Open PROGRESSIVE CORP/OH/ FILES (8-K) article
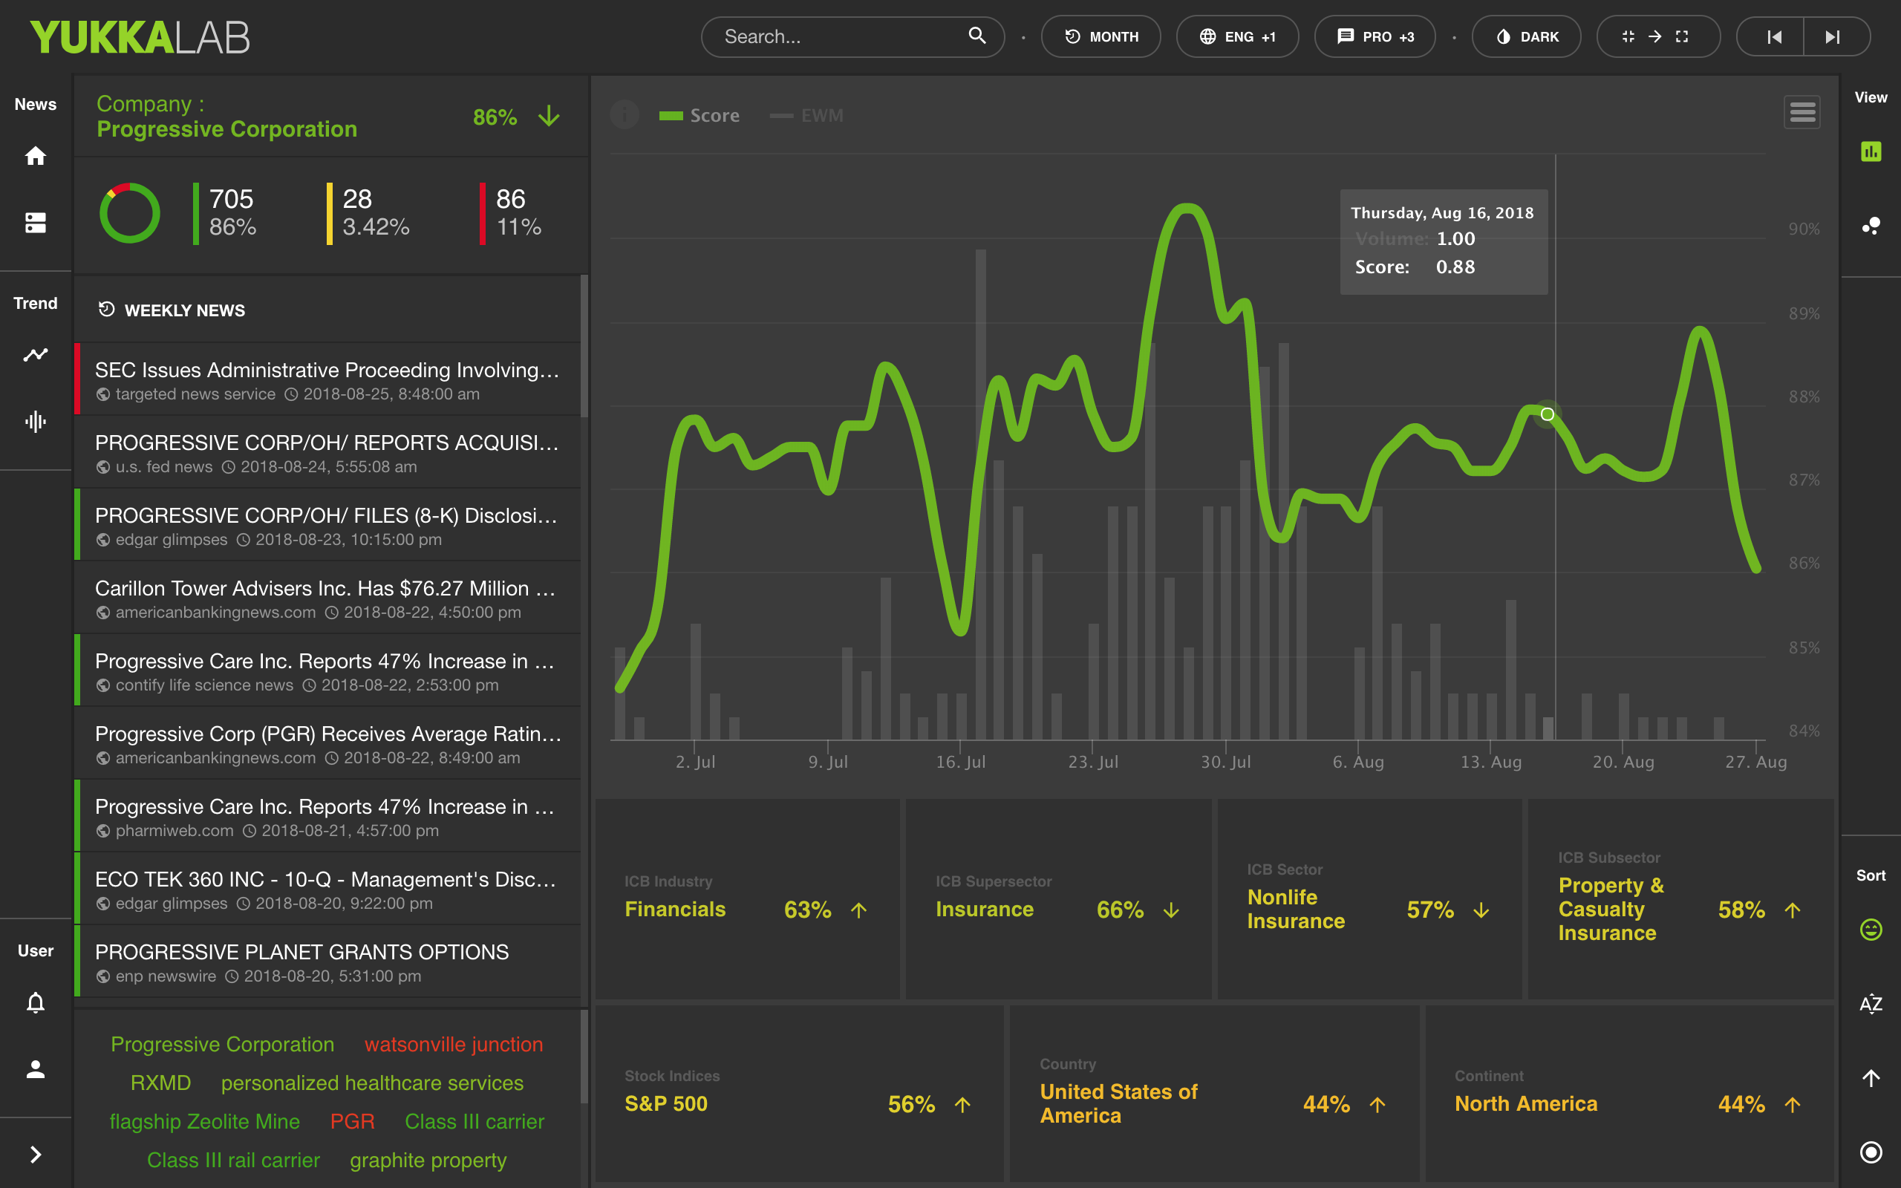Screen dimensions: 1901x1188 (x=327, y=525)
